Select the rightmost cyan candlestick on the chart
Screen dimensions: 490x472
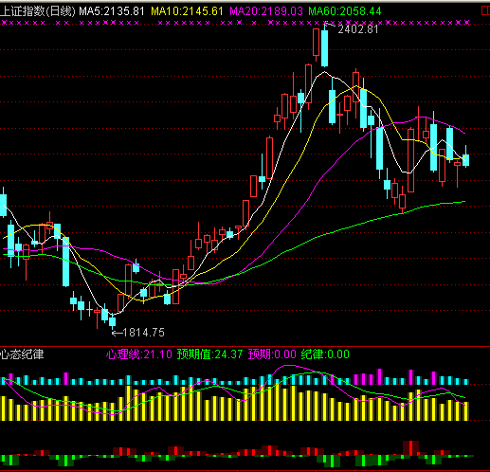click(x=465, y=160)
